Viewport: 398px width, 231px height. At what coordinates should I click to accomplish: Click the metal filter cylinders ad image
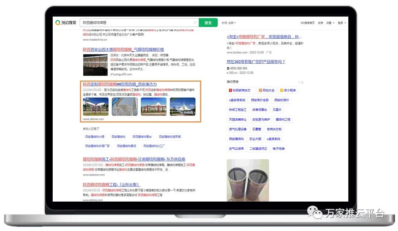(248, 180)
